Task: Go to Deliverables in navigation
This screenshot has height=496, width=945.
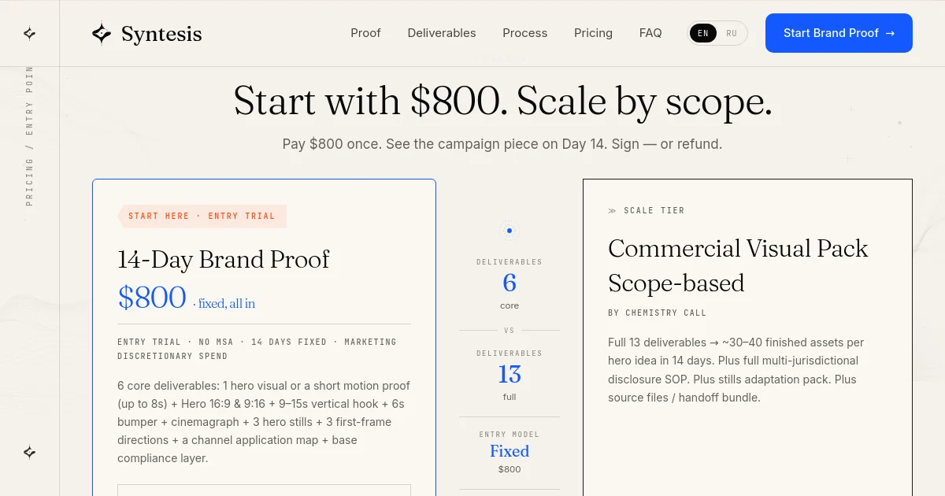Action: [442, 33]
